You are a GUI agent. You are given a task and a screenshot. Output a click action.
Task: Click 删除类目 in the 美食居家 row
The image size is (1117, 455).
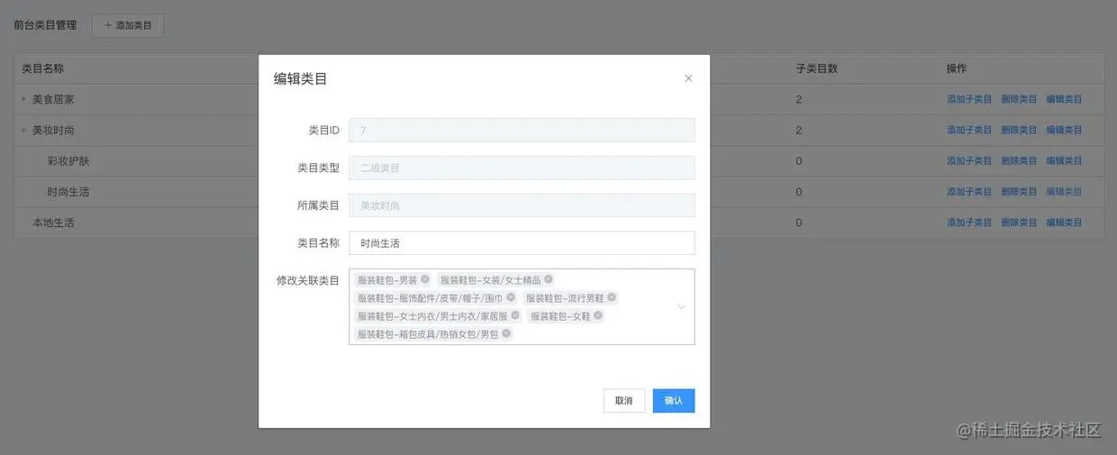(x=1019, y=99)
